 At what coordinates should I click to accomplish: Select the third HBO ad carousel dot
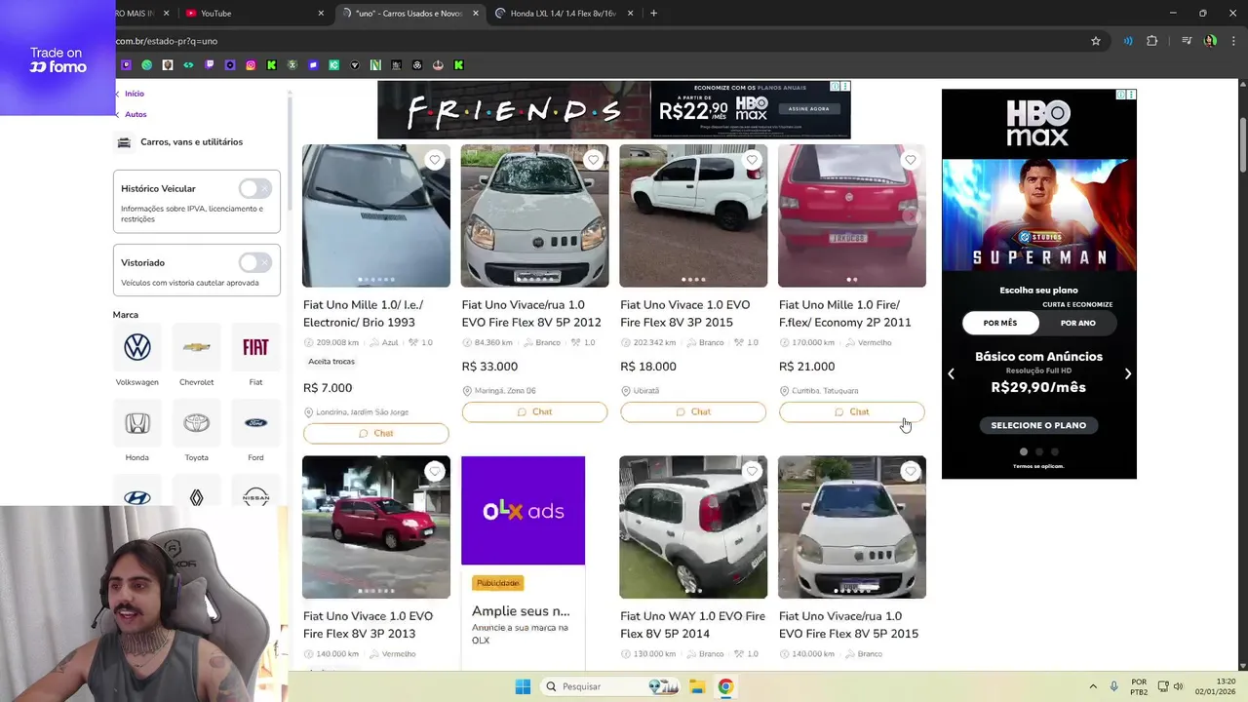(x=1055, y=451)
